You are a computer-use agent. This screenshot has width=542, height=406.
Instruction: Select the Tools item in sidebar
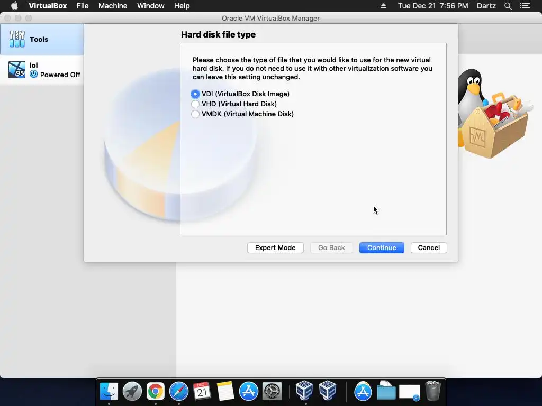point(42,39)
